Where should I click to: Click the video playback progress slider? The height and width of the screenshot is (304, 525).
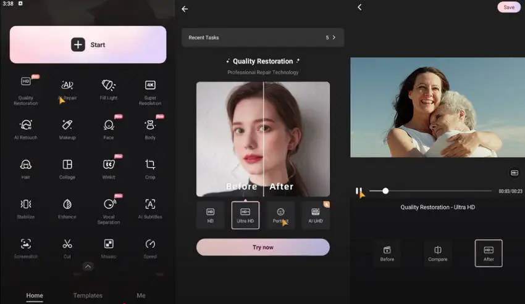(x=432, y=191)
